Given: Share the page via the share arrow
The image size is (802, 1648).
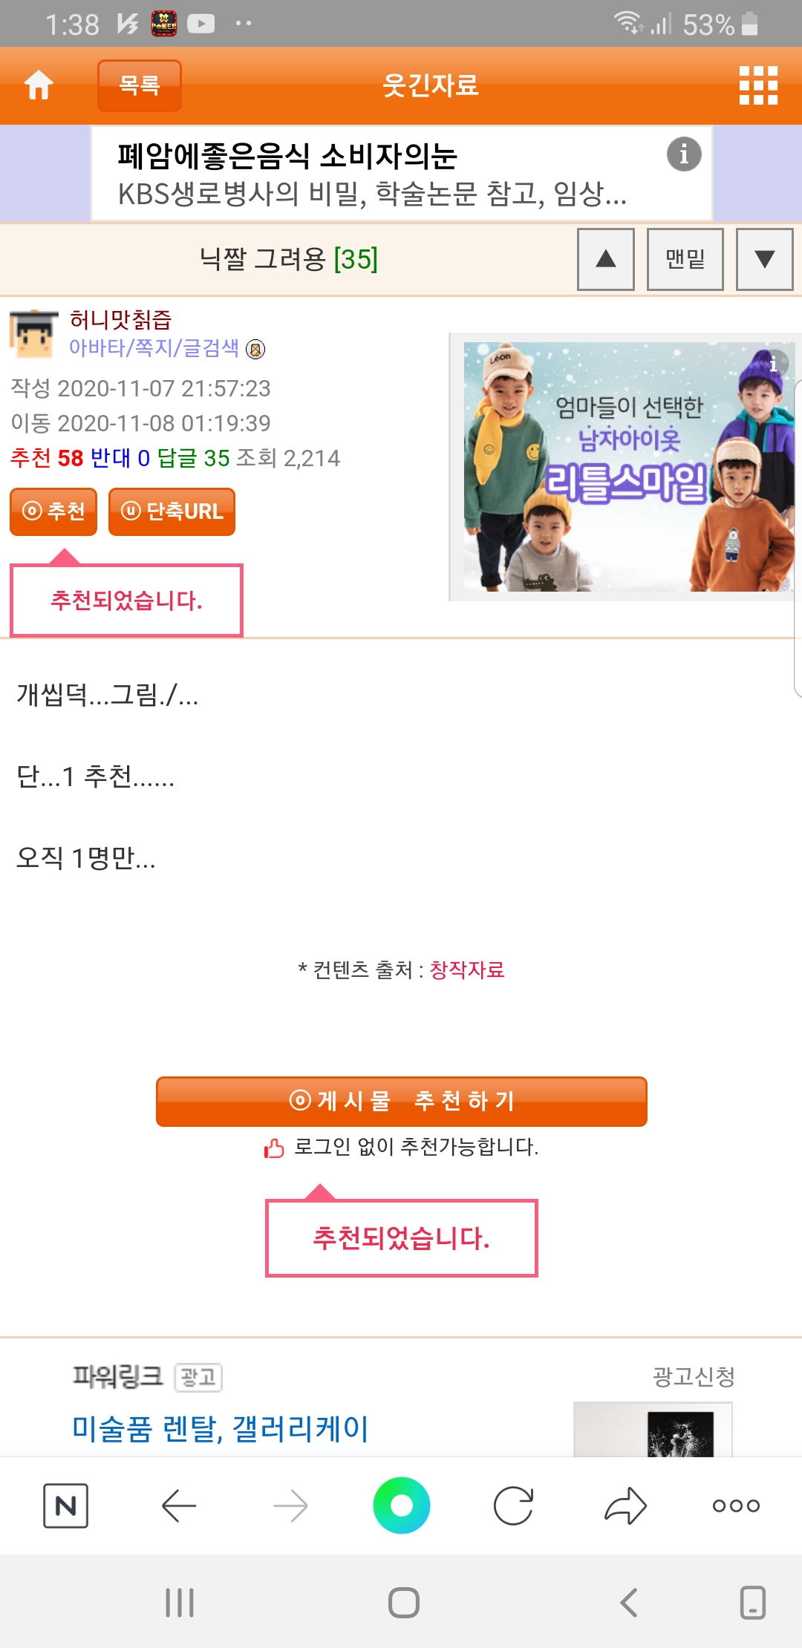Looking at the screenshot, I should 625,1505.
